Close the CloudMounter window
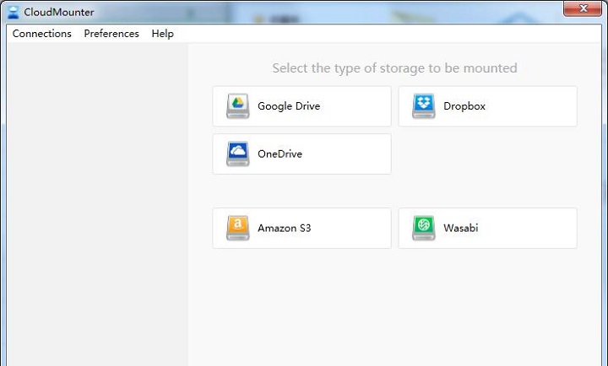 [583, 8]
